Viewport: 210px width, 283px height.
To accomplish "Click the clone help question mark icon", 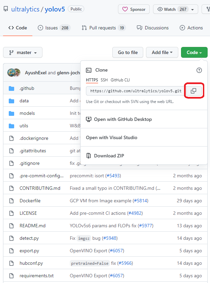I will (x=199, y=70).
